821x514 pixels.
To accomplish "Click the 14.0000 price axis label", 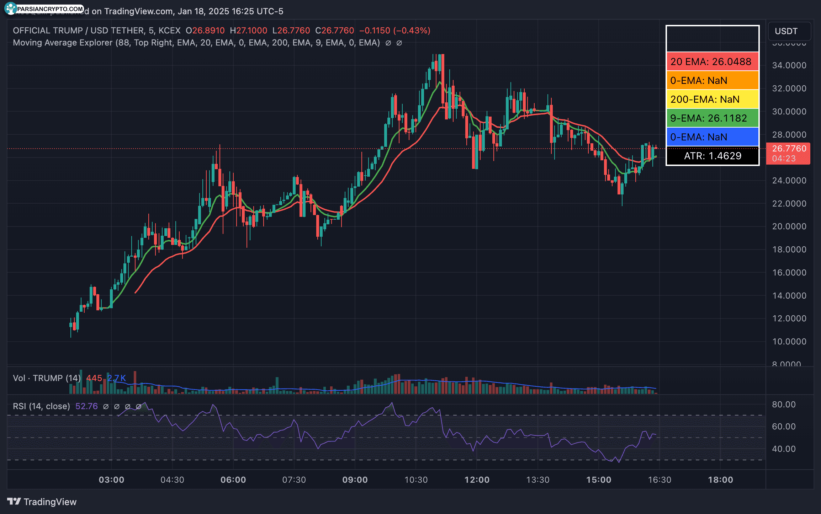I will click(789, 296).
